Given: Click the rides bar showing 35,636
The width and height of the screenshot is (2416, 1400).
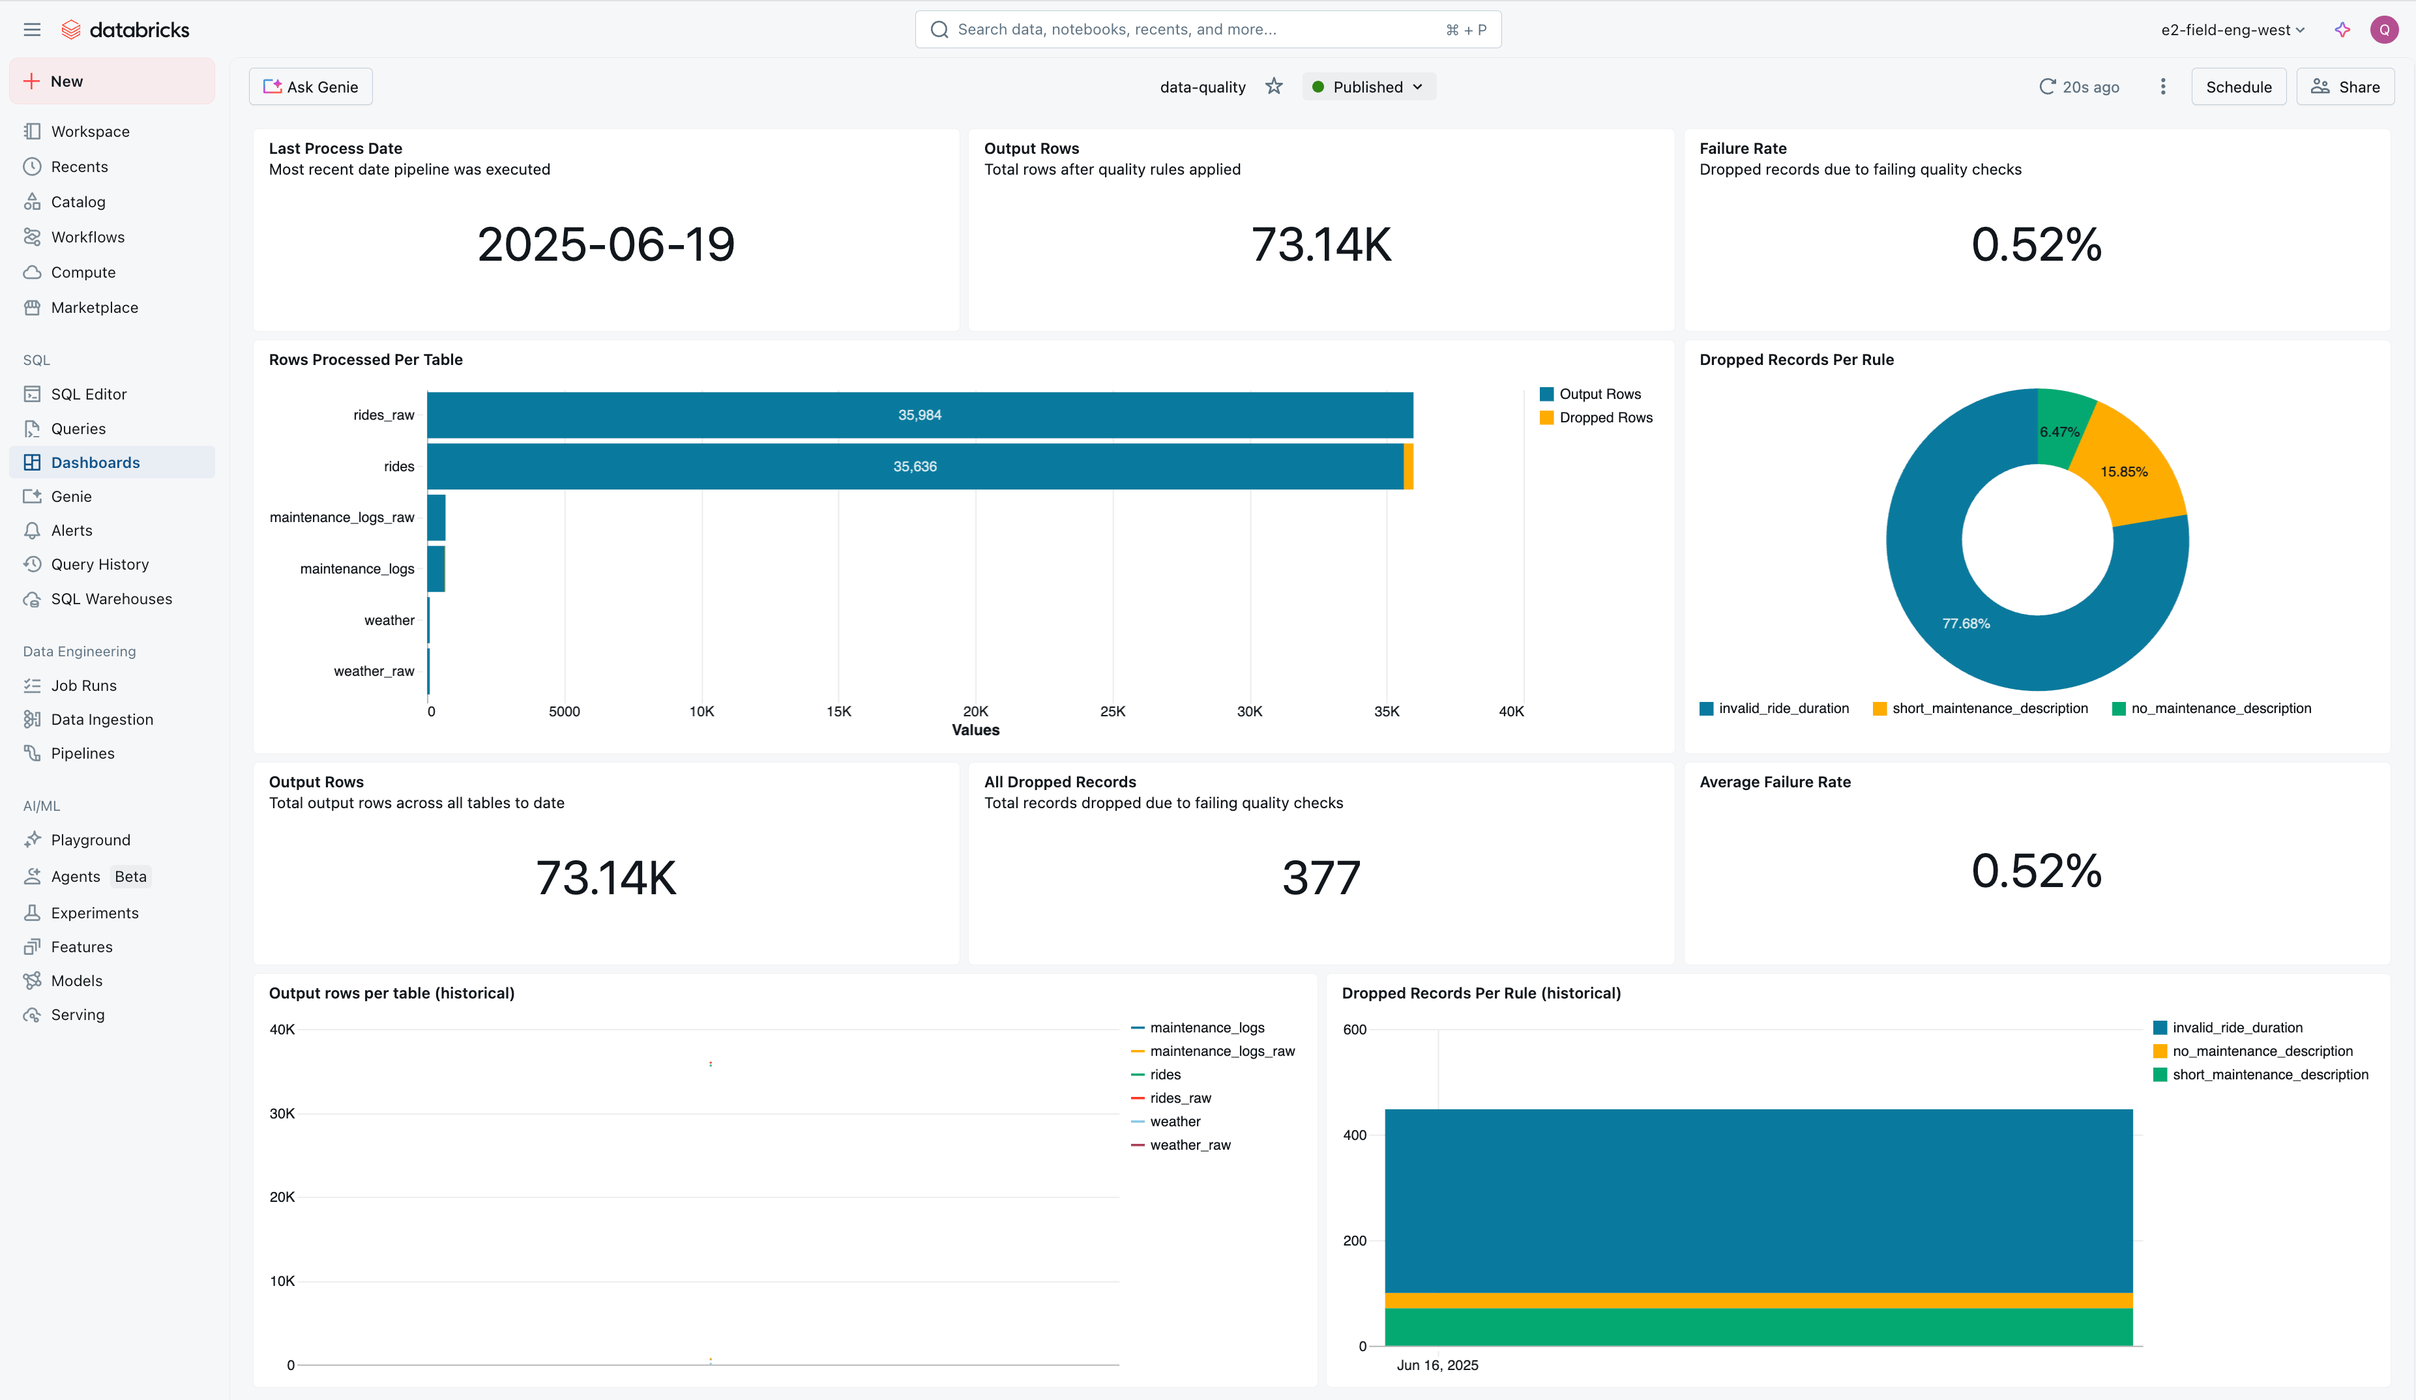Looking at the screenshot, I should click(x=915, y=467).
